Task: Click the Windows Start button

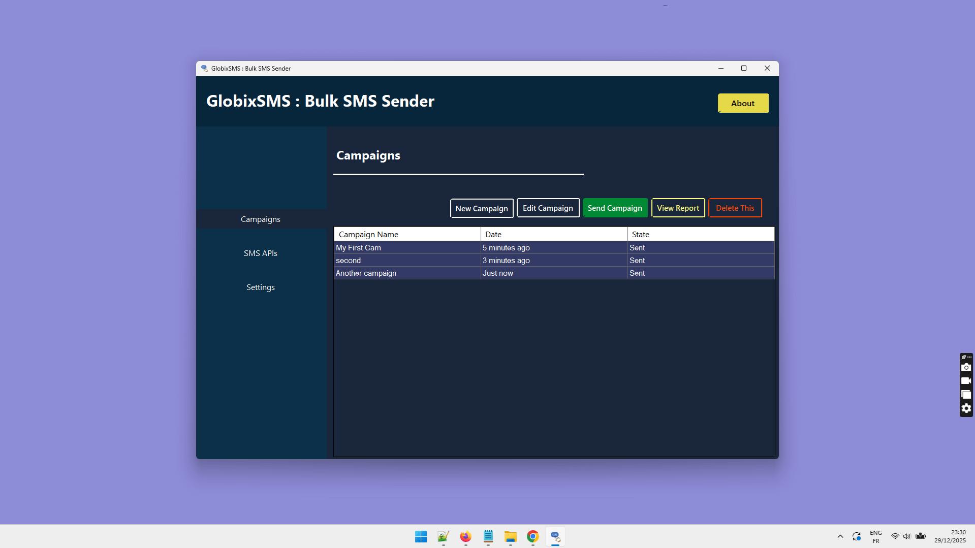Action: (421, 536)
